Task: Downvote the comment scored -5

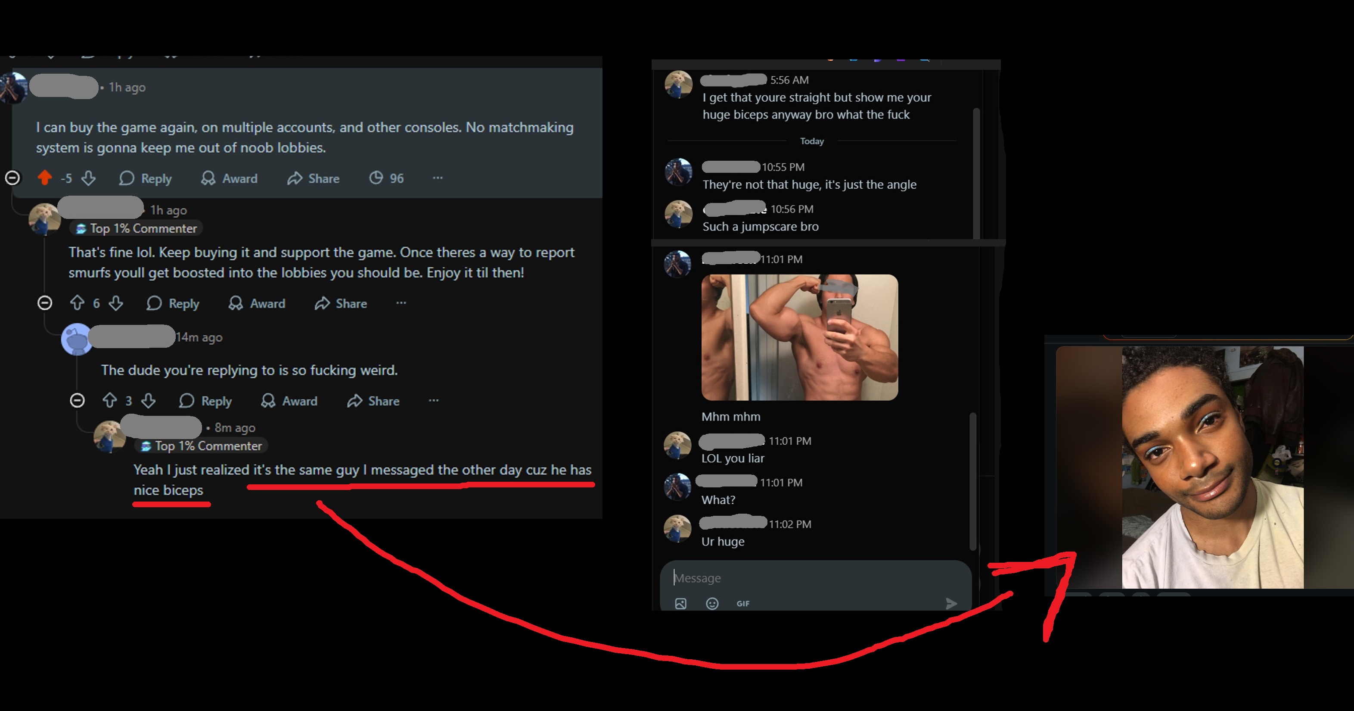Action: pos(88,178)
